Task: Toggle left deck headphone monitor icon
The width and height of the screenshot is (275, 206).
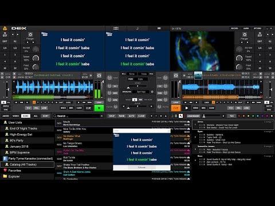Action: 99,76
